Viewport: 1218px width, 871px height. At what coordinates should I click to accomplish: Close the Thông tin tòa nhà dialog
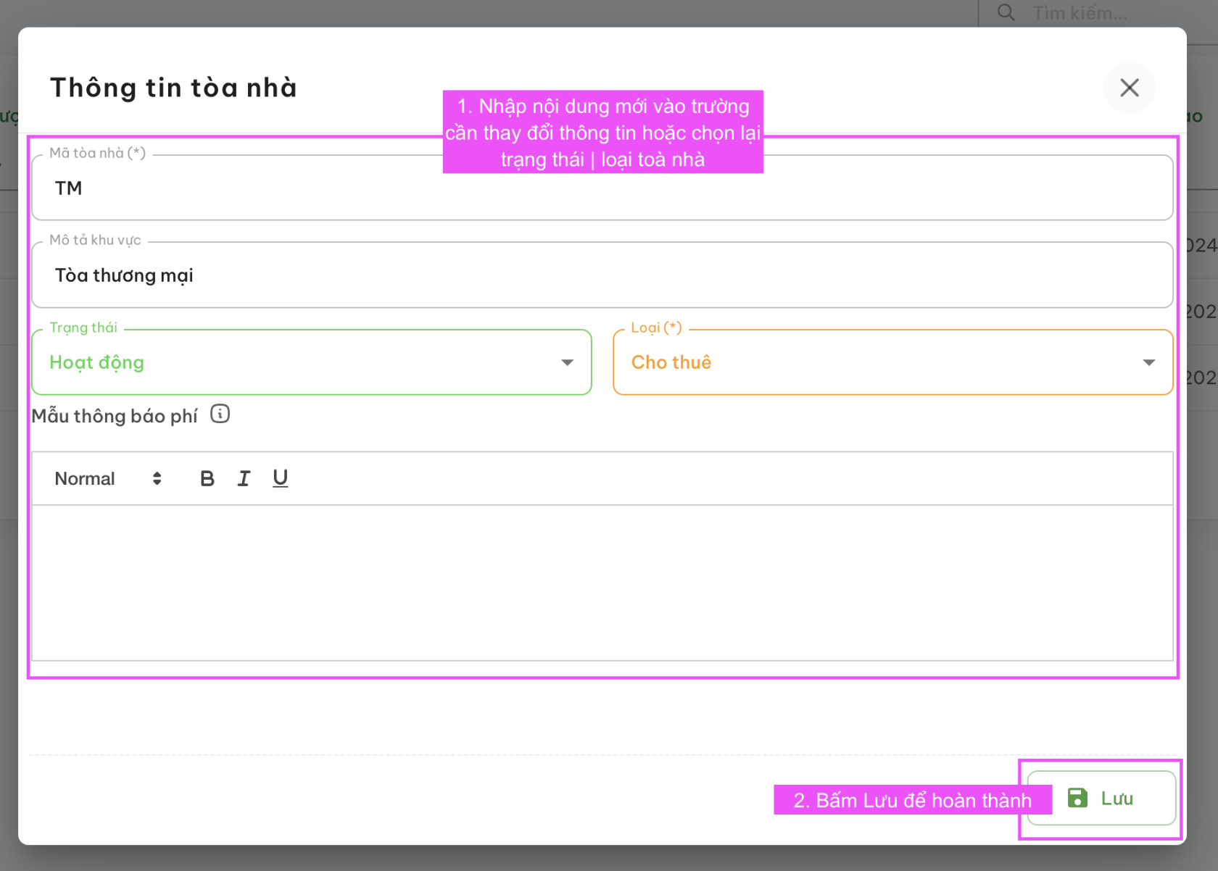coord(1129,88)
